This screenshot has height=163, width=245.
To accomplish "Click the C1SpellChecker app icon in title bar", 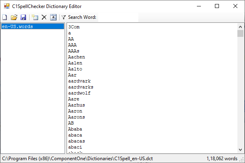I will (x=7, y=6).
